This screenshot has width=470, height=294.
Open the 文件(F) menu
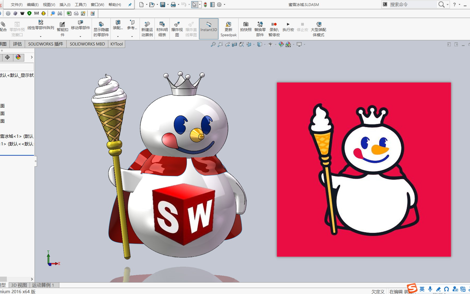click(x=16, y=5)
